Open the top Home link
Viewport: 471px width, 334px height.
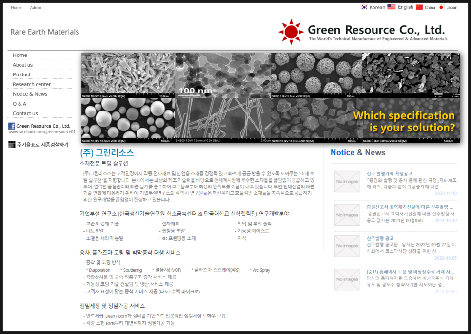(x=16, y=7)
